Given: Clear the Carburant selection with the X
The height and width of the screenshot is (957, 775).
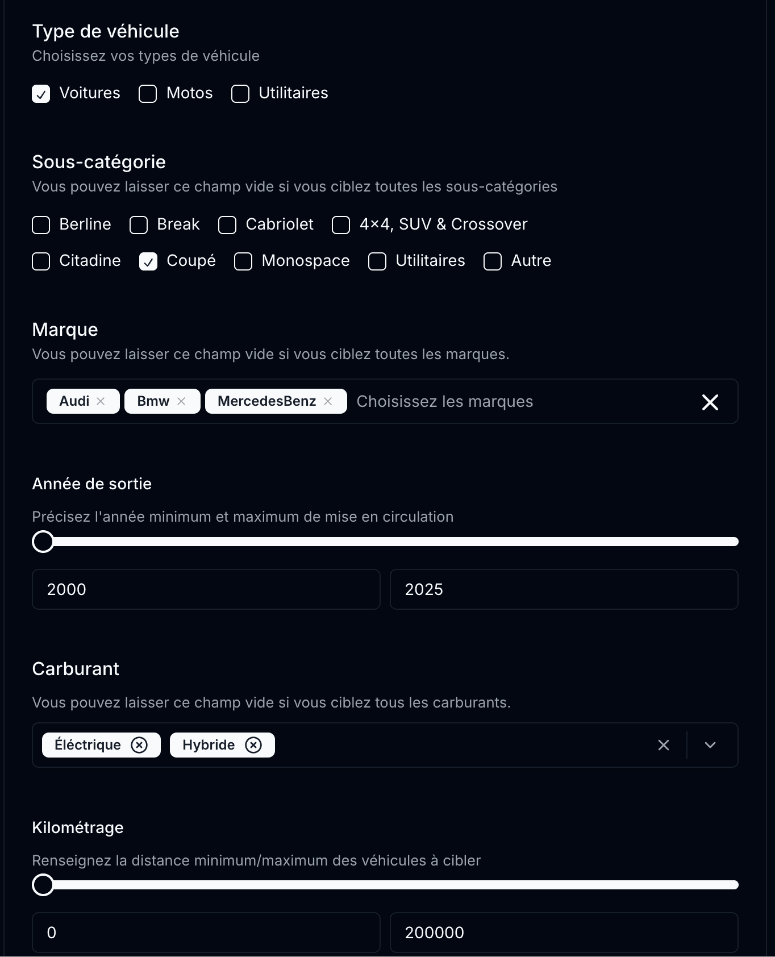Looking at the screenshot, I should [x=663, y=745].
